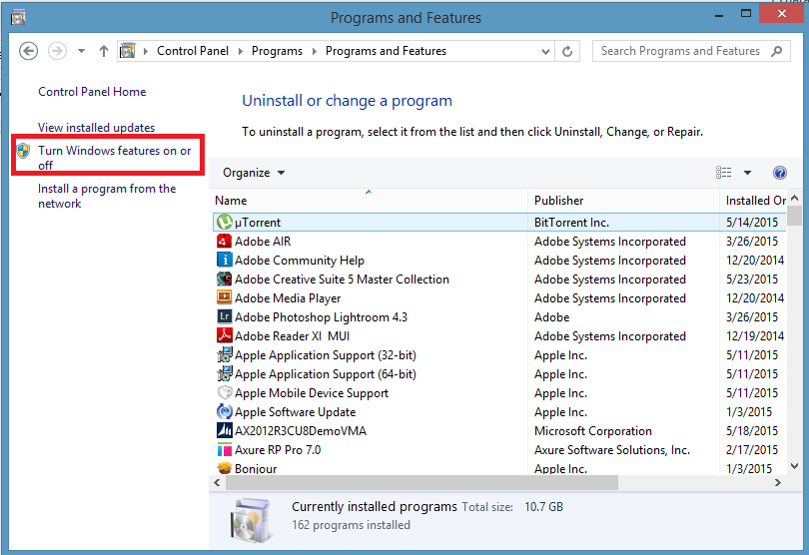The image size is (809, 555).
Task: Click the refresh button in address bar
Action: 568,51
